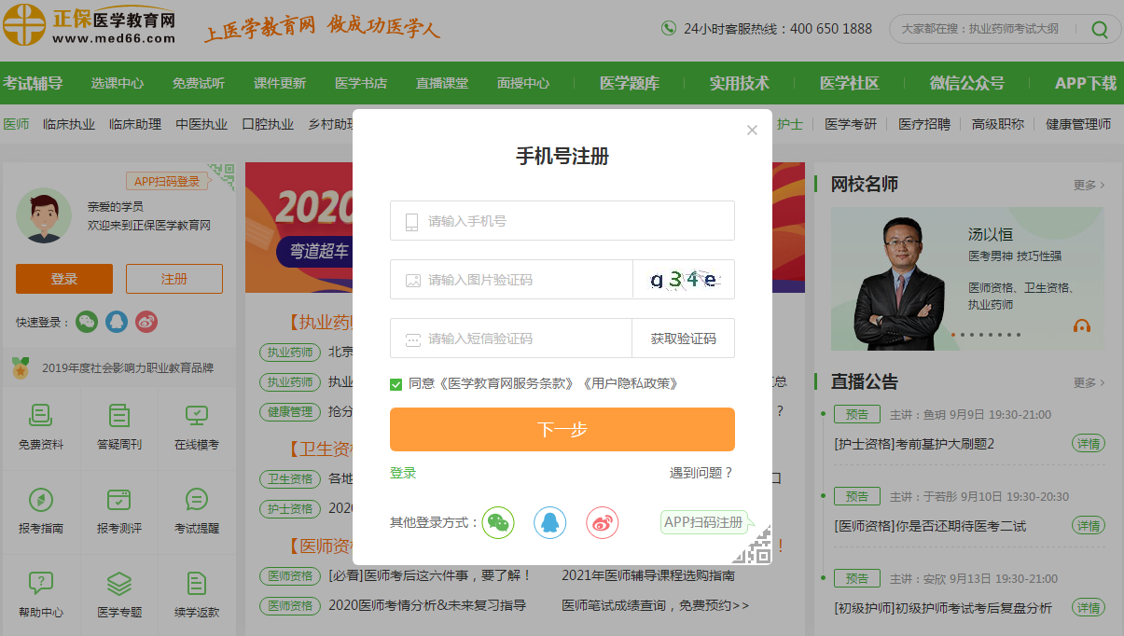This screenshot has width=1124, height=636.
Task: Open 免费资料 icon in left sidebar
Action: click(41, 415)
